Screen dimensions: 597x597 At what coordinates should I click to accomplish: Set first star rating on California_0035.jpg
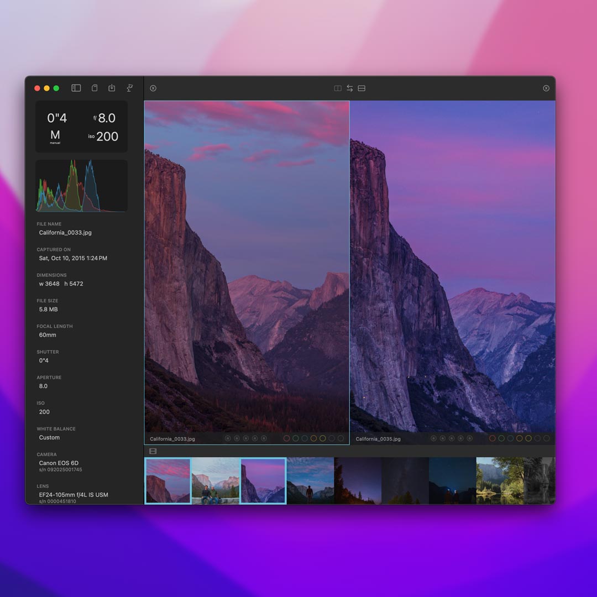pos(433,438)
